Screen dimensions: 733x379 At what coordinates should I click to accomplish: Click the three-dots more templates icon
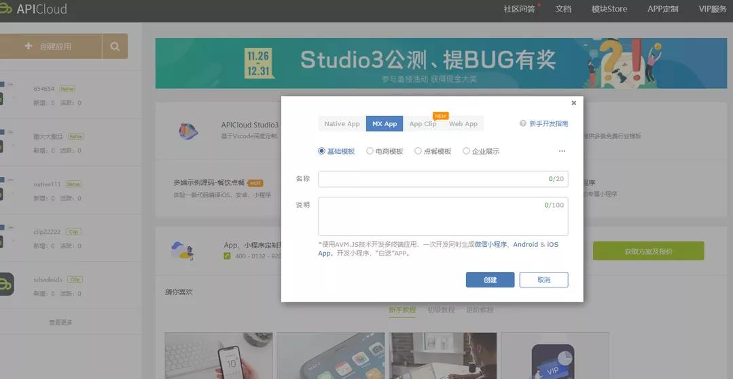pyautogui.click(x=562, y=151)
